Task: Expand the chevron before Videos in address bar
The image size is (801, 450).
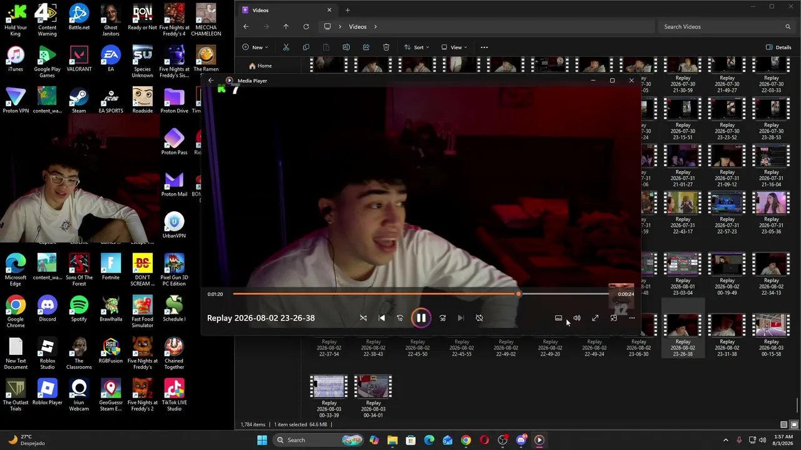Action: (x=340, y=27)
